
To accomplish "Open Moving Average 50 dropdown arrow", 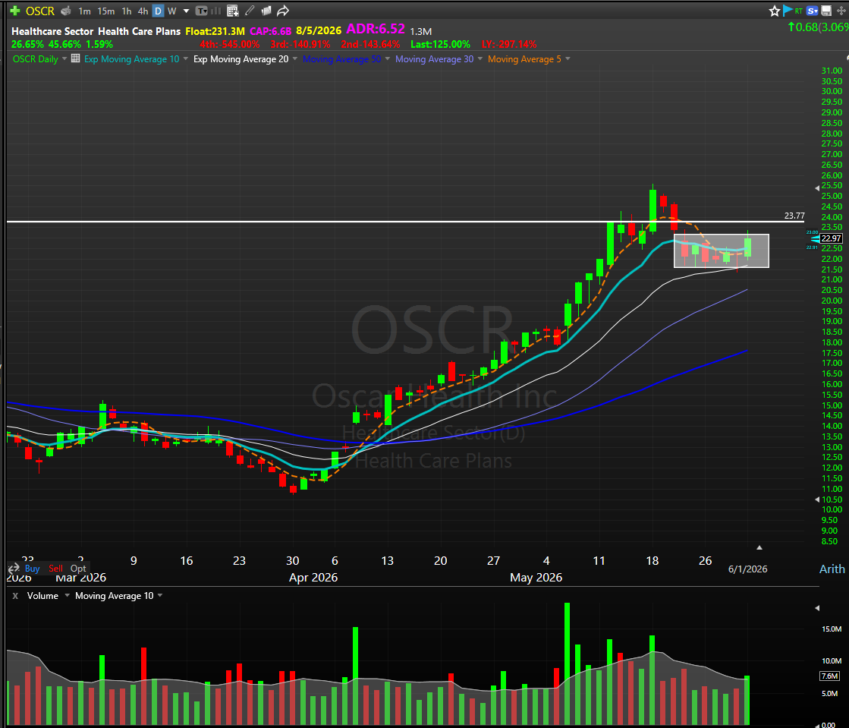I will point(388,58).
